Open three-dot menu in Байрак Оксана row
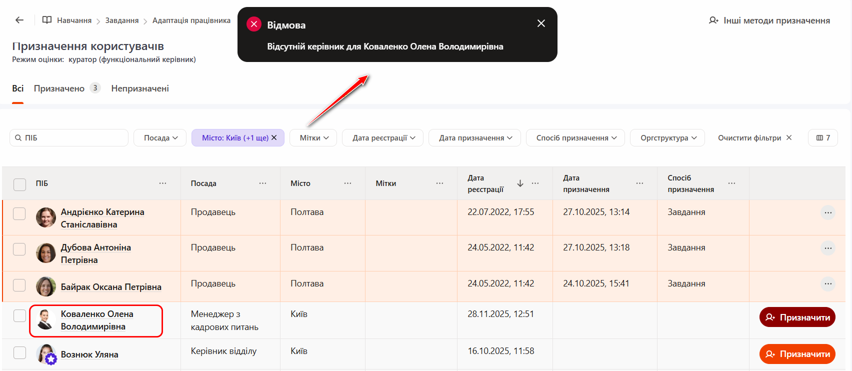Image resolution: width=852 pixels, height=371 pixels. pos(828,284)
